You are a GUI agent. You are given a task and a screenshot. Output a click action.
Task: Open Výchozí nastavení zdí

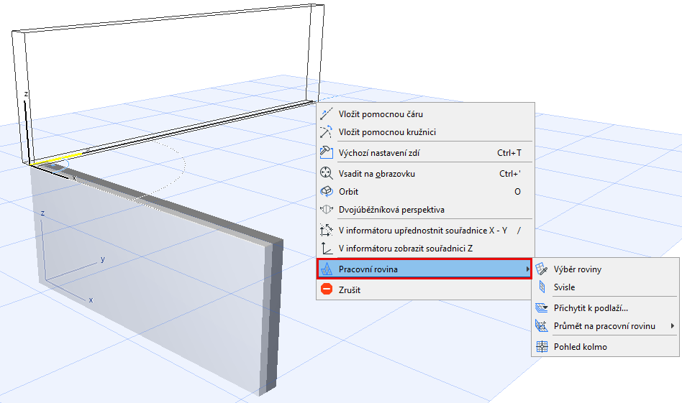[425, 152]
